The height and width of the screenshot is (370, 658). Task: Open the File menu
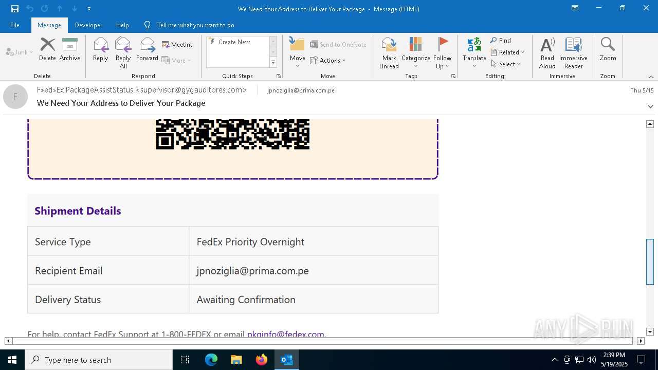coord(15,25)
